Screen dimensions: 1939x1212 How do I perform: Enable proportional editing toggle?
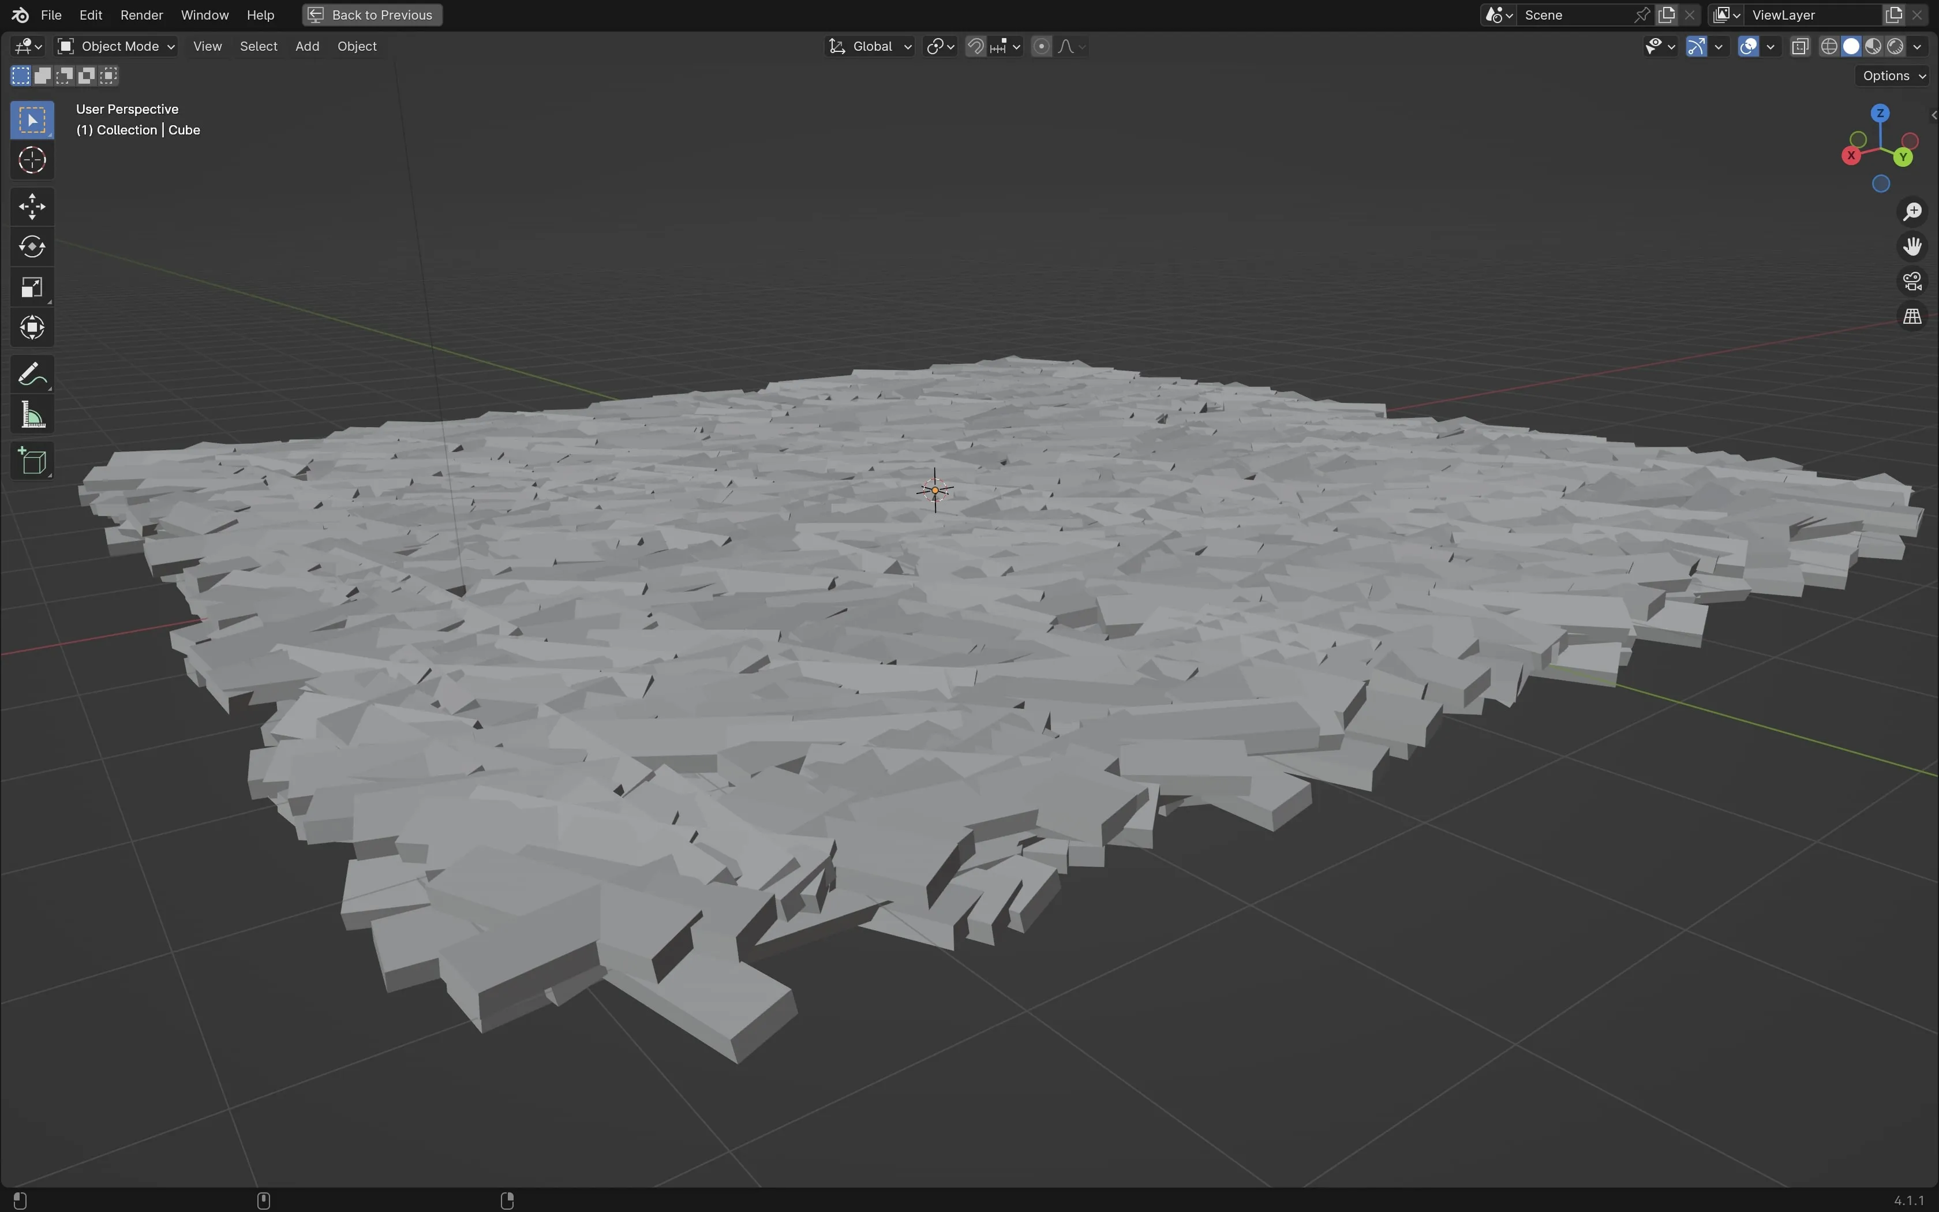(x=1041, y=47)
